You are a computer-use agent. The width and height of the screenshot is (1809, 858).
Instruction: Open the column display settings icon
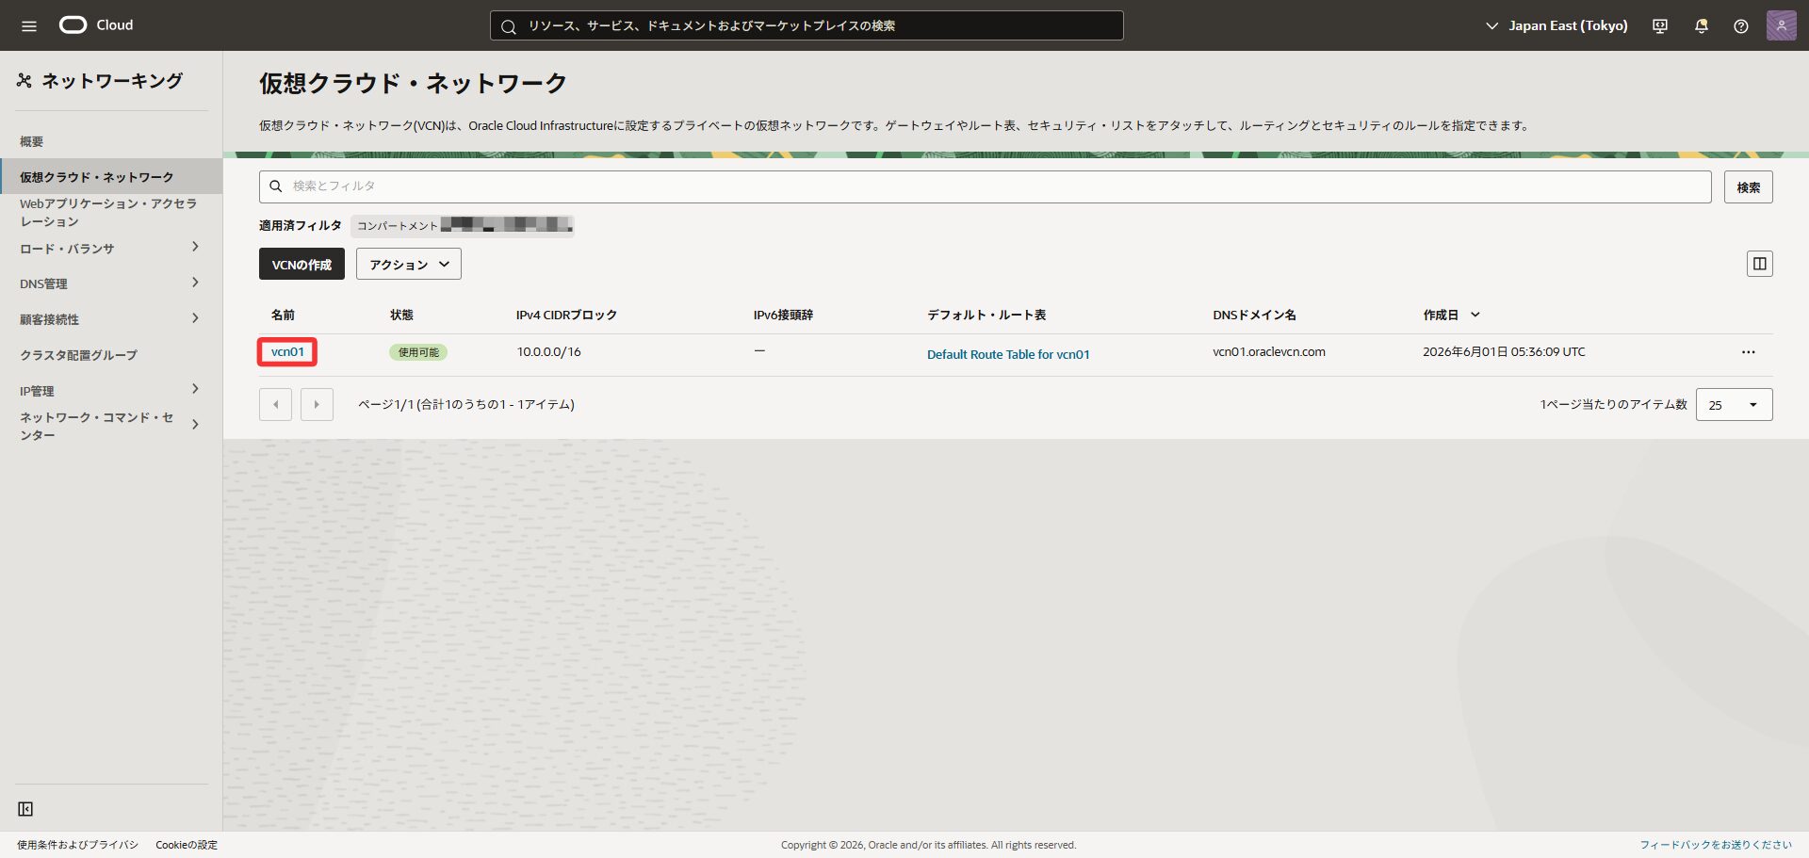point(1759,264)
